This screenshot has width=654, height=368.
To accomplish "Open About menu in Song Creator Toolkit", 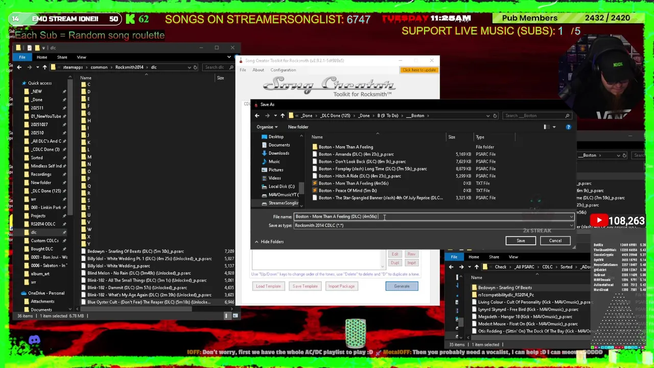I will coord(258,70).
